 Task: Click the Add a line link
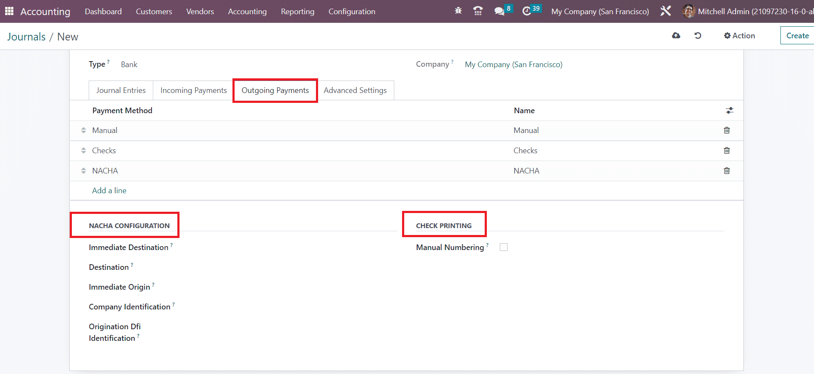point(109,191)
